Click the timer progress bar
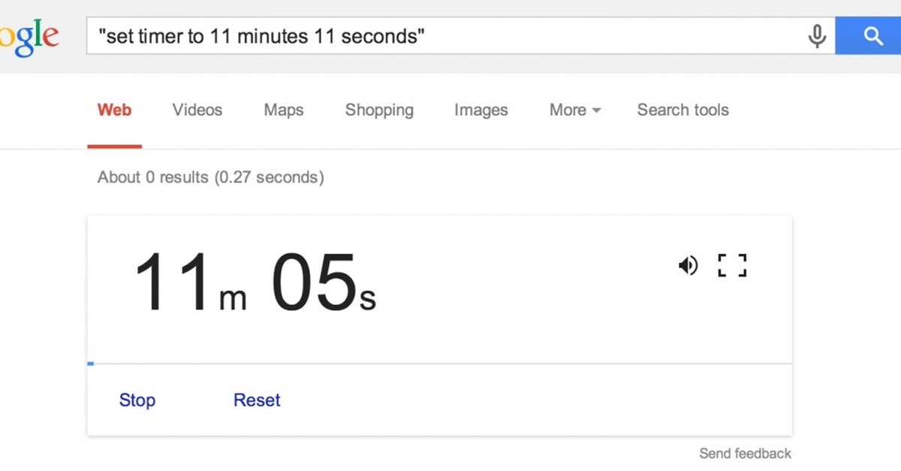901x471 pixels. [439, 364]
